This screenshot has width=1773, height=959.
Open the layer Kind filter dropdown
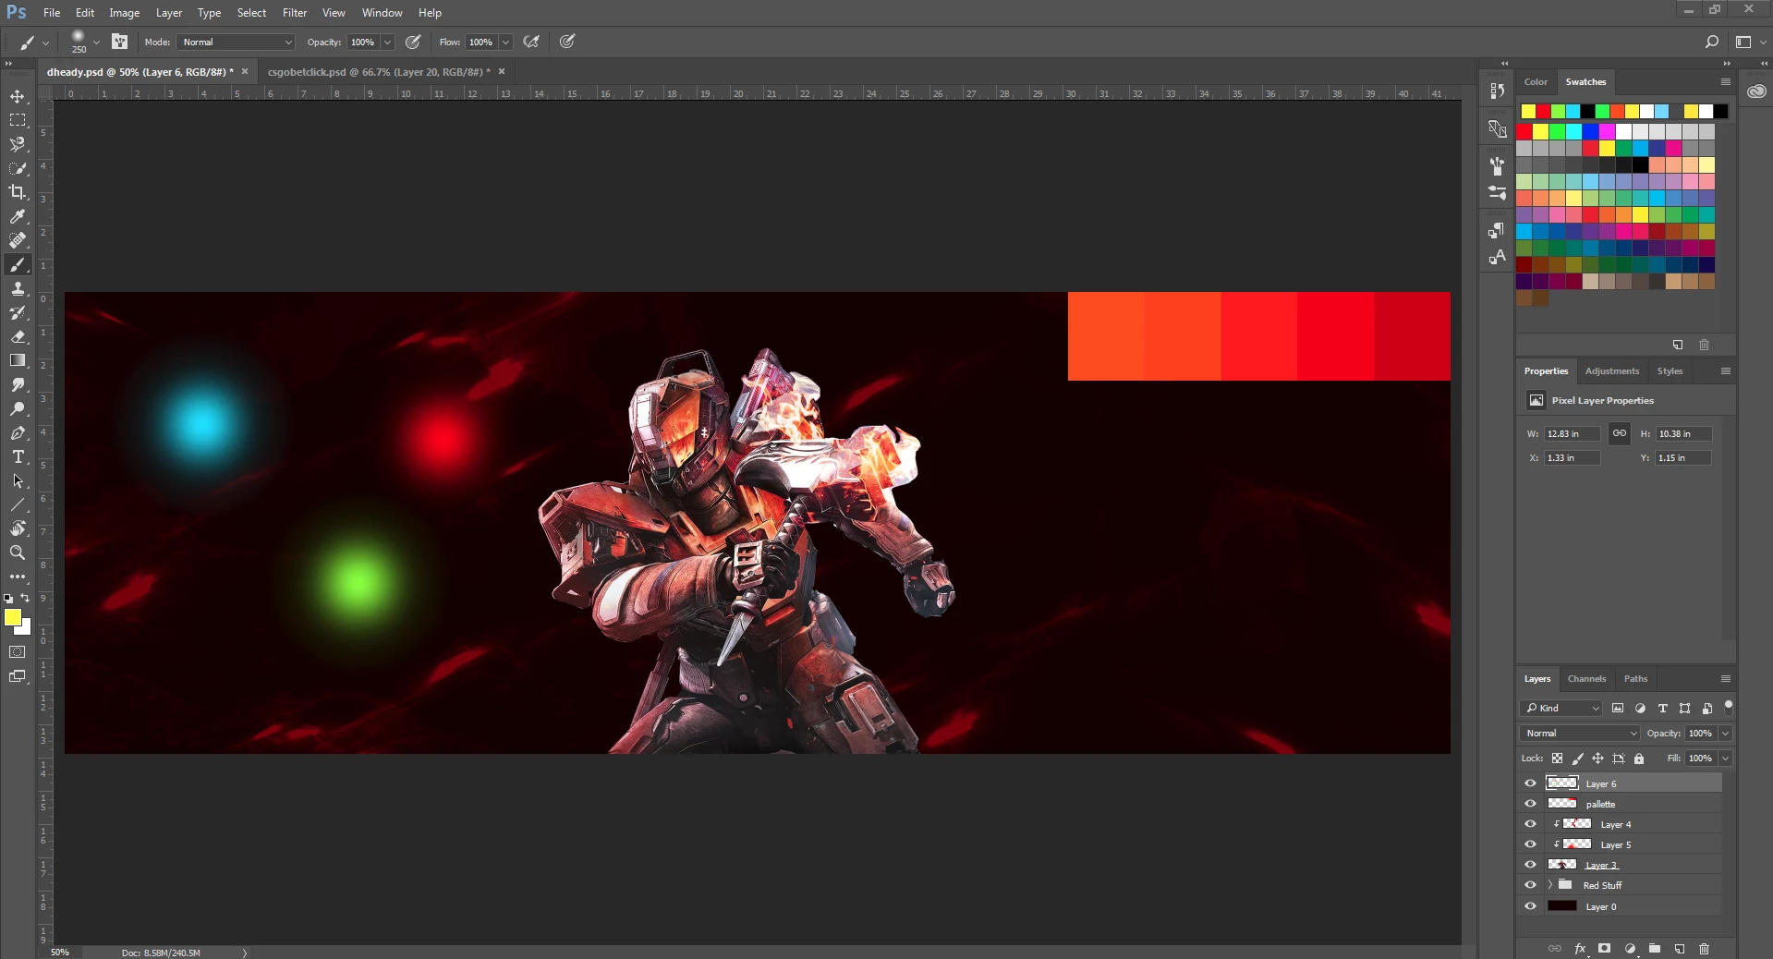click(1562, 708)
